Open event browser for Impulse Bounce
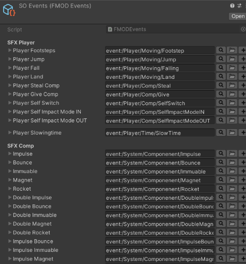The width and height of the screenshot is (246, 264). coord(232,241)
